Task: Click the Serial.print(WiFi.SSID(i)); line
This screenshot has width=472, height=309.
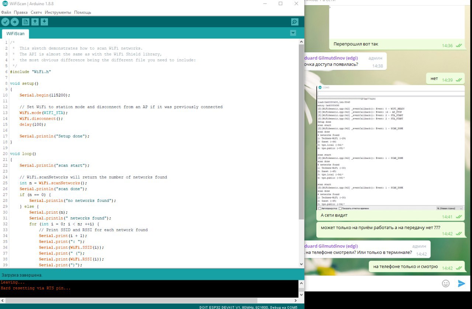Action: pyautogui.click(x=72, y=247)
